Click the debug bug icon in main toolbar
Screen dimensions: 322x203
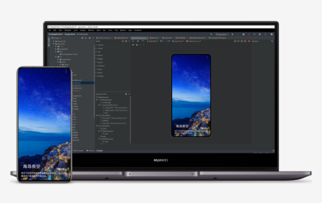(x=244, y=34)
